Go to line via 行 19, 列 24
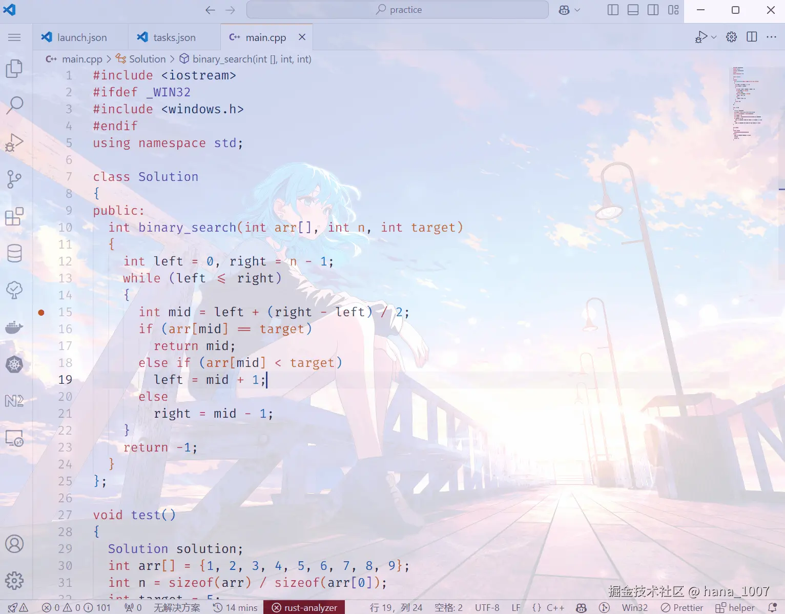Screen dimensions: 785x614 click(396, 607)
